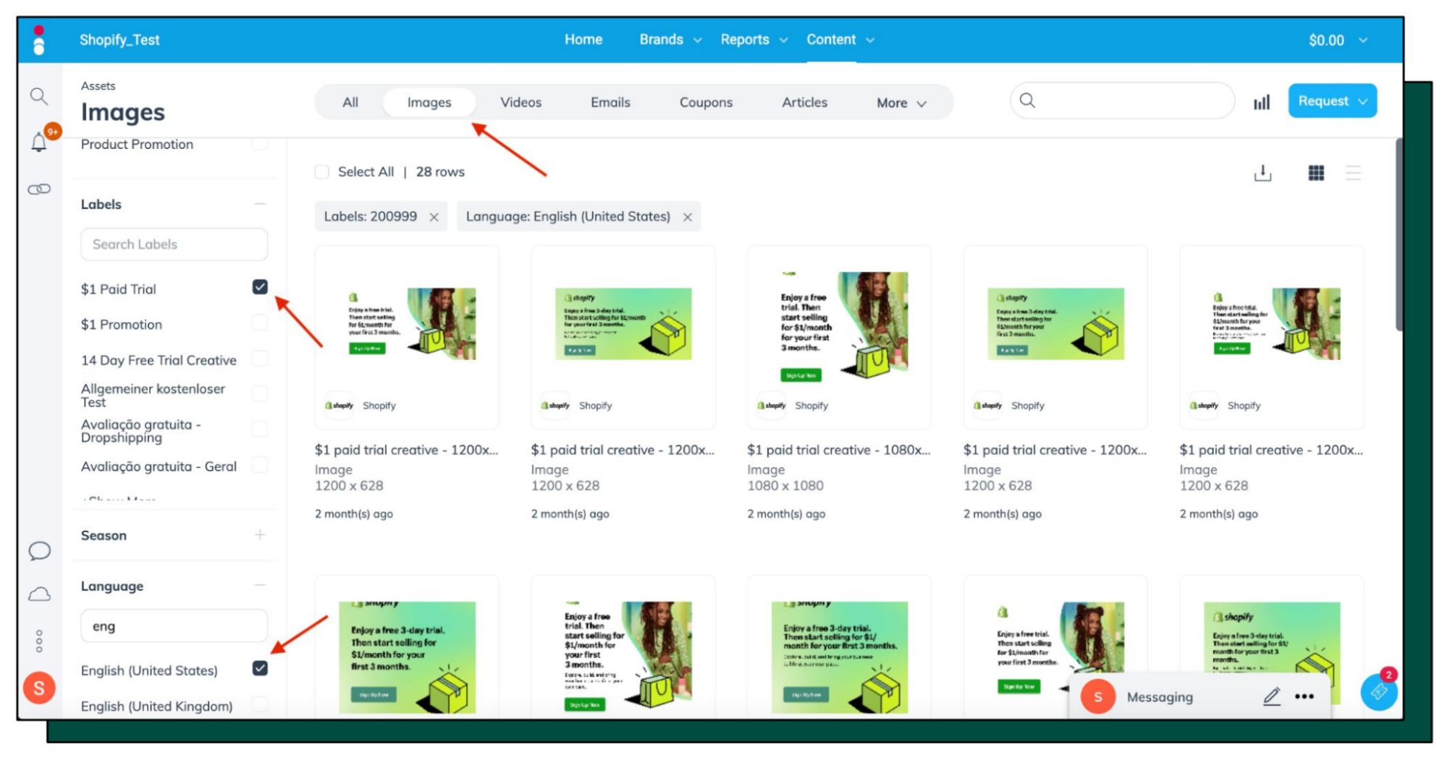Check the Allgemeiner kostenloser Test label
This screenshot has width=1447, height=760.
[260, 393]
